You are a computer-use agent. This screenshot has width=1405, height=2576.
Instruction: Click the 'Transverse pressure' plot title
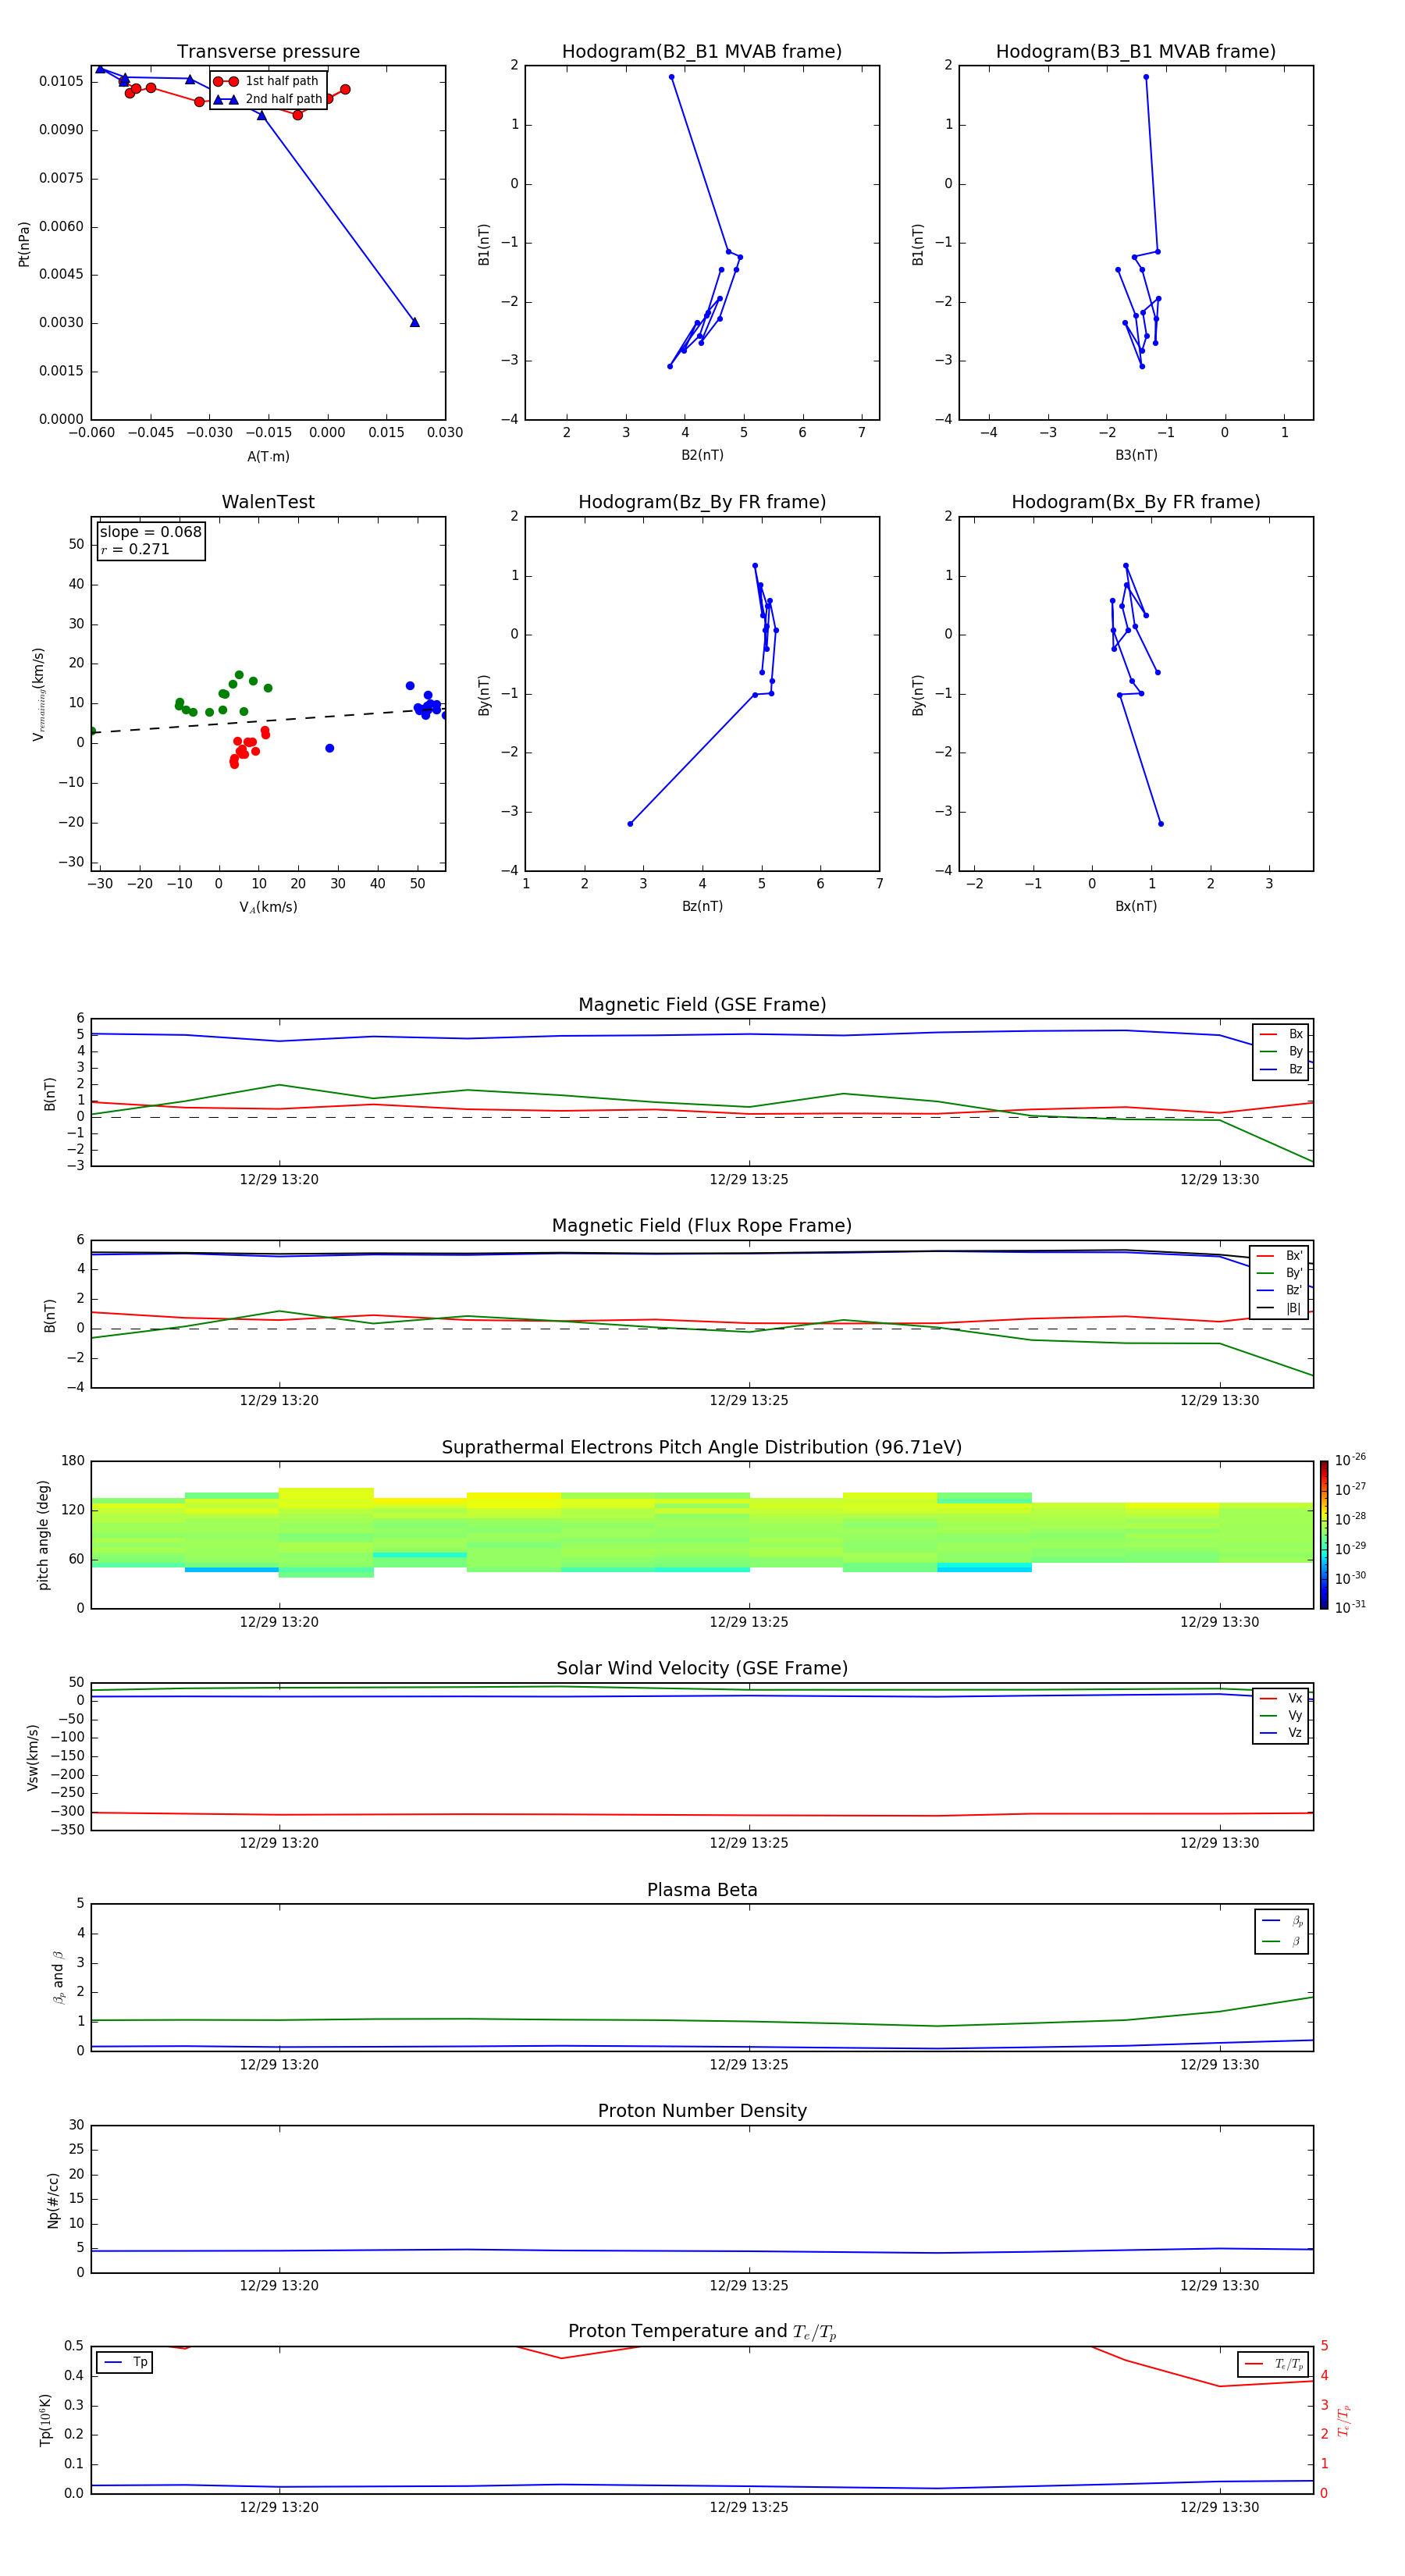(x=268, y=52)
